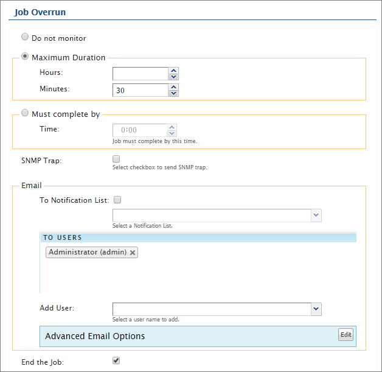Decrease the Hours spinner value

(174, 77)
